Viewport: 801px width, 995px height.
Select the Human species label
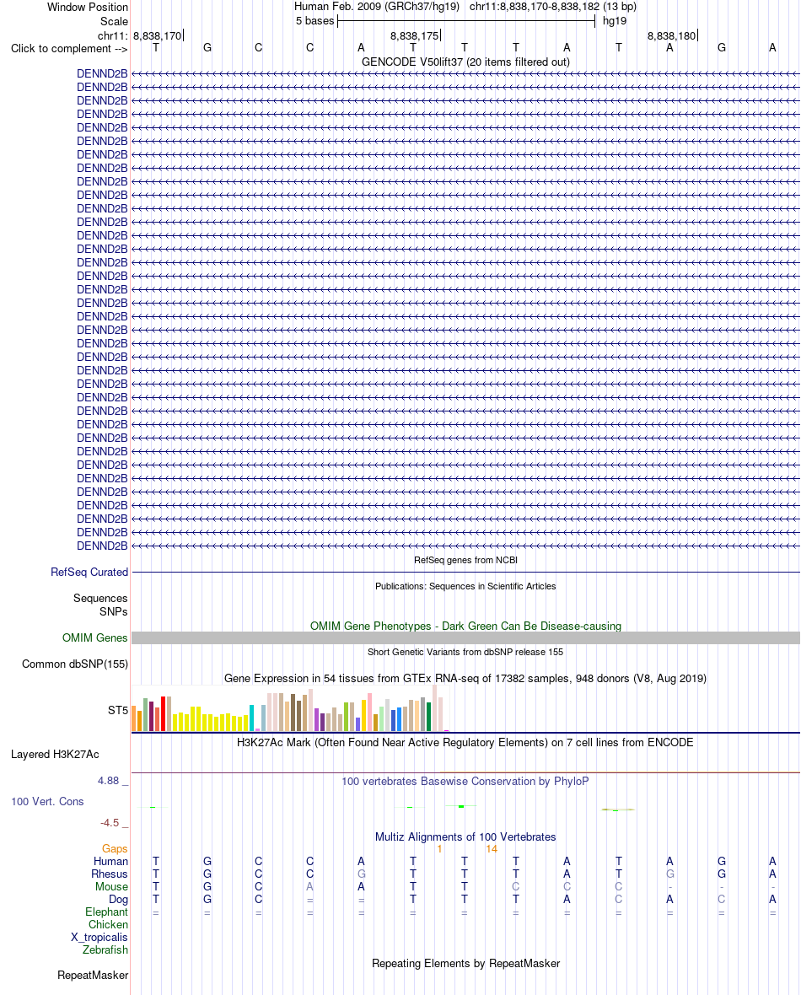[x=110, y=861]
